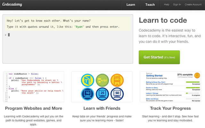
Task: Click the 25 exercises monitor badge
Action: [x=101, y=94]
